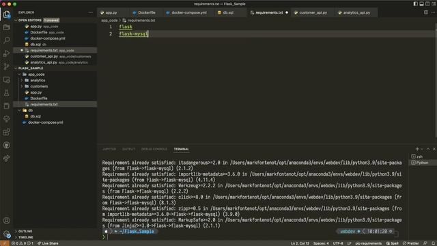Image resolution: width=437 pixels, height=246 pixels.
Task: Open the Search view in activity bar
Action: point(6,40)
